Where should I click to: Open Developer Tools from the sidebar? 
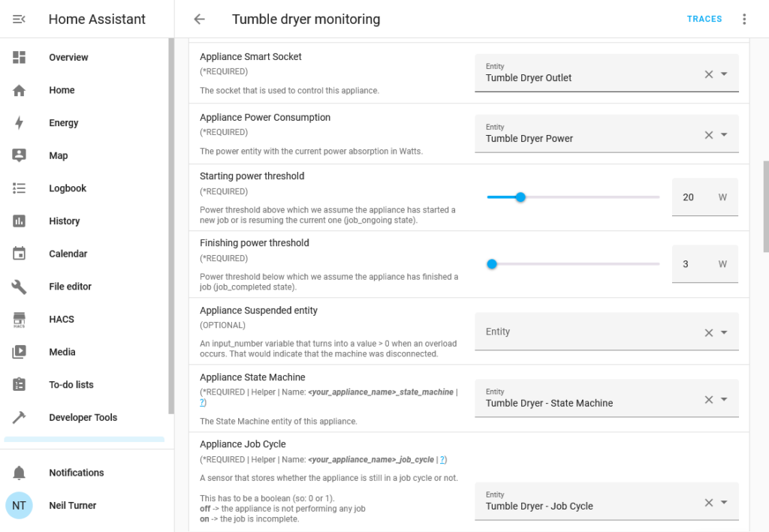(x=83, y=417)
